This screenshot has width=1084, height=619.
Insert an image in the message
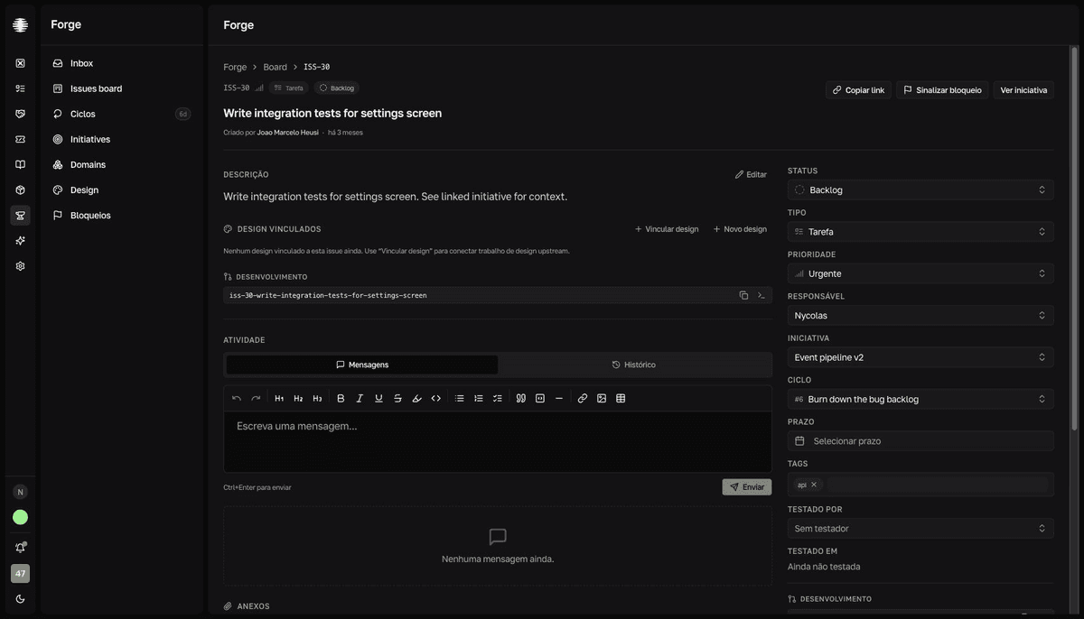pyautogui.click(x=602, y=398)
